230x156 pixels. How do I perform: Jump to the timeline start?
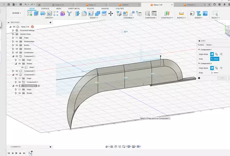(x=9, y=153)
